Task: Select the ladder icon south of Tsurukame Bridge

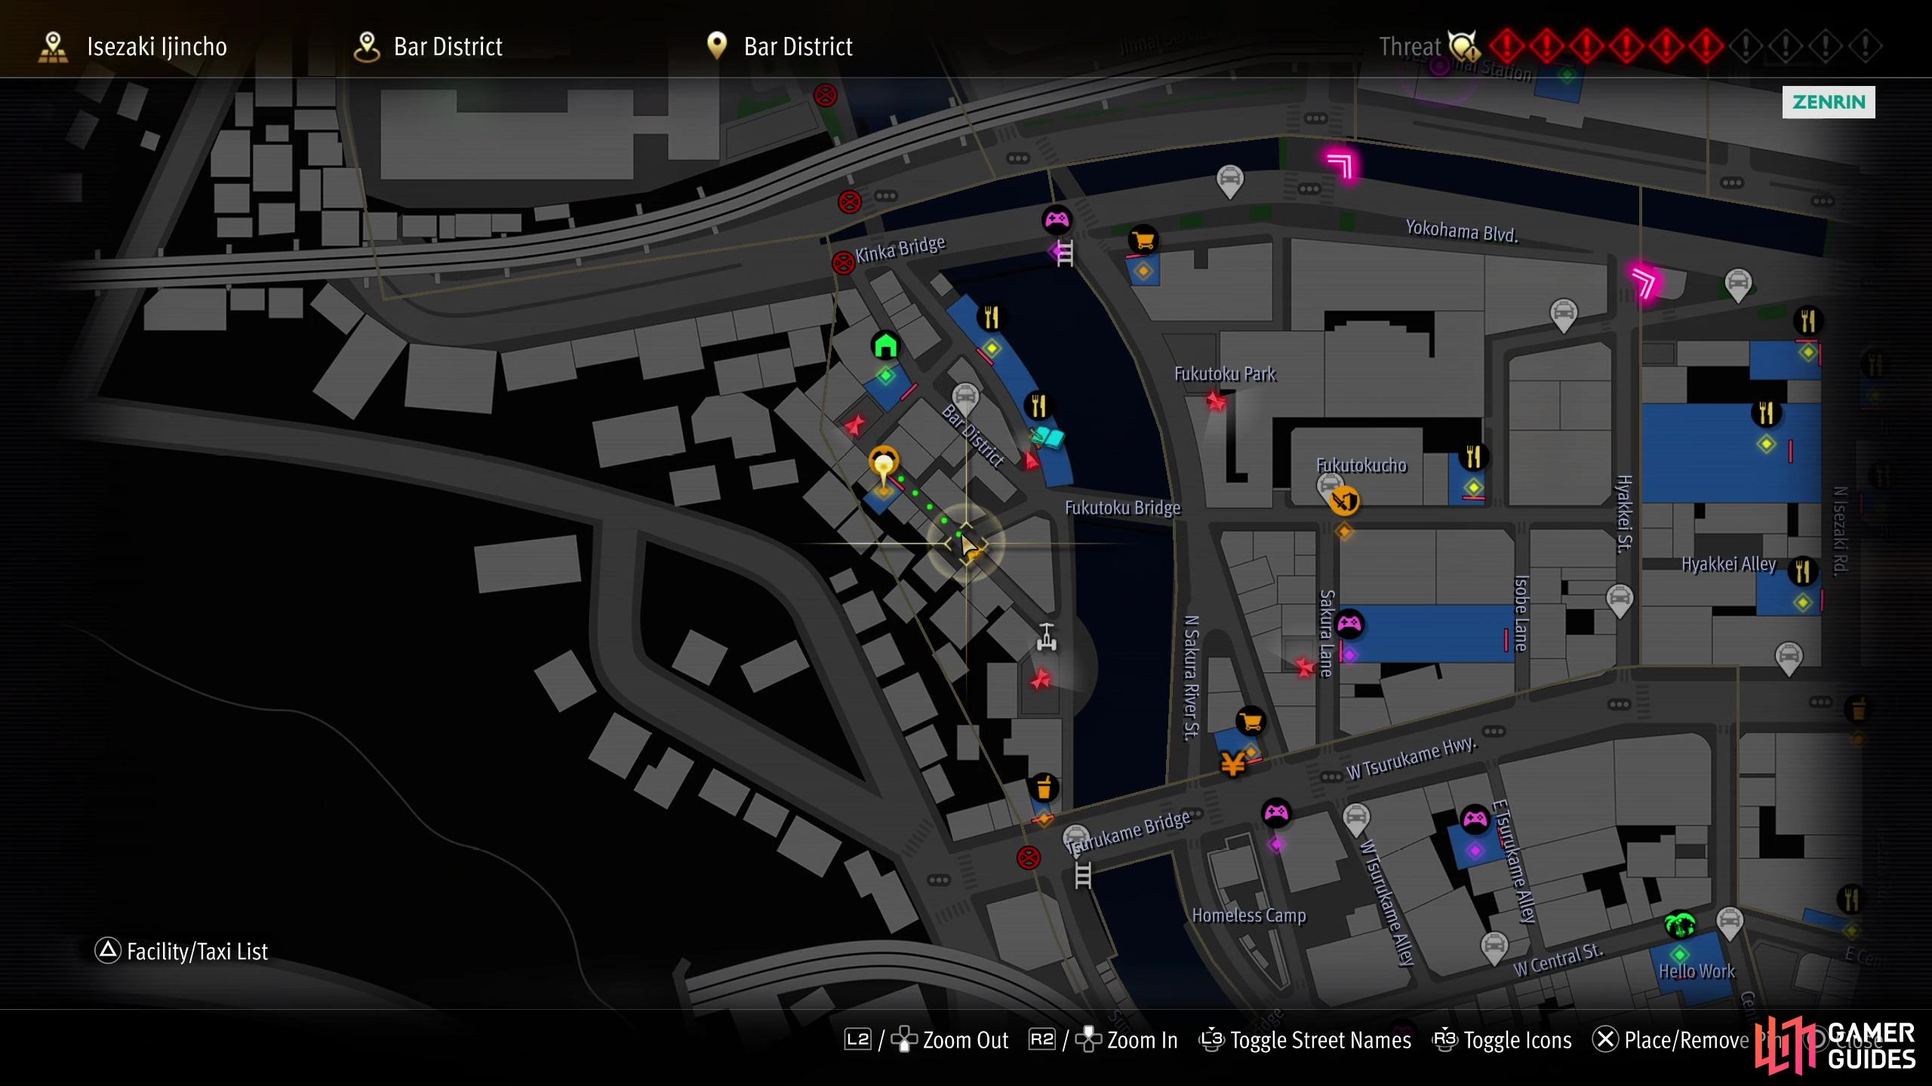Action: [1083, 876]
